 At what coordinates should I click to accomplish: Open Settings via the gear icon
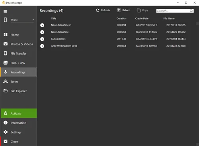(6, 132)
